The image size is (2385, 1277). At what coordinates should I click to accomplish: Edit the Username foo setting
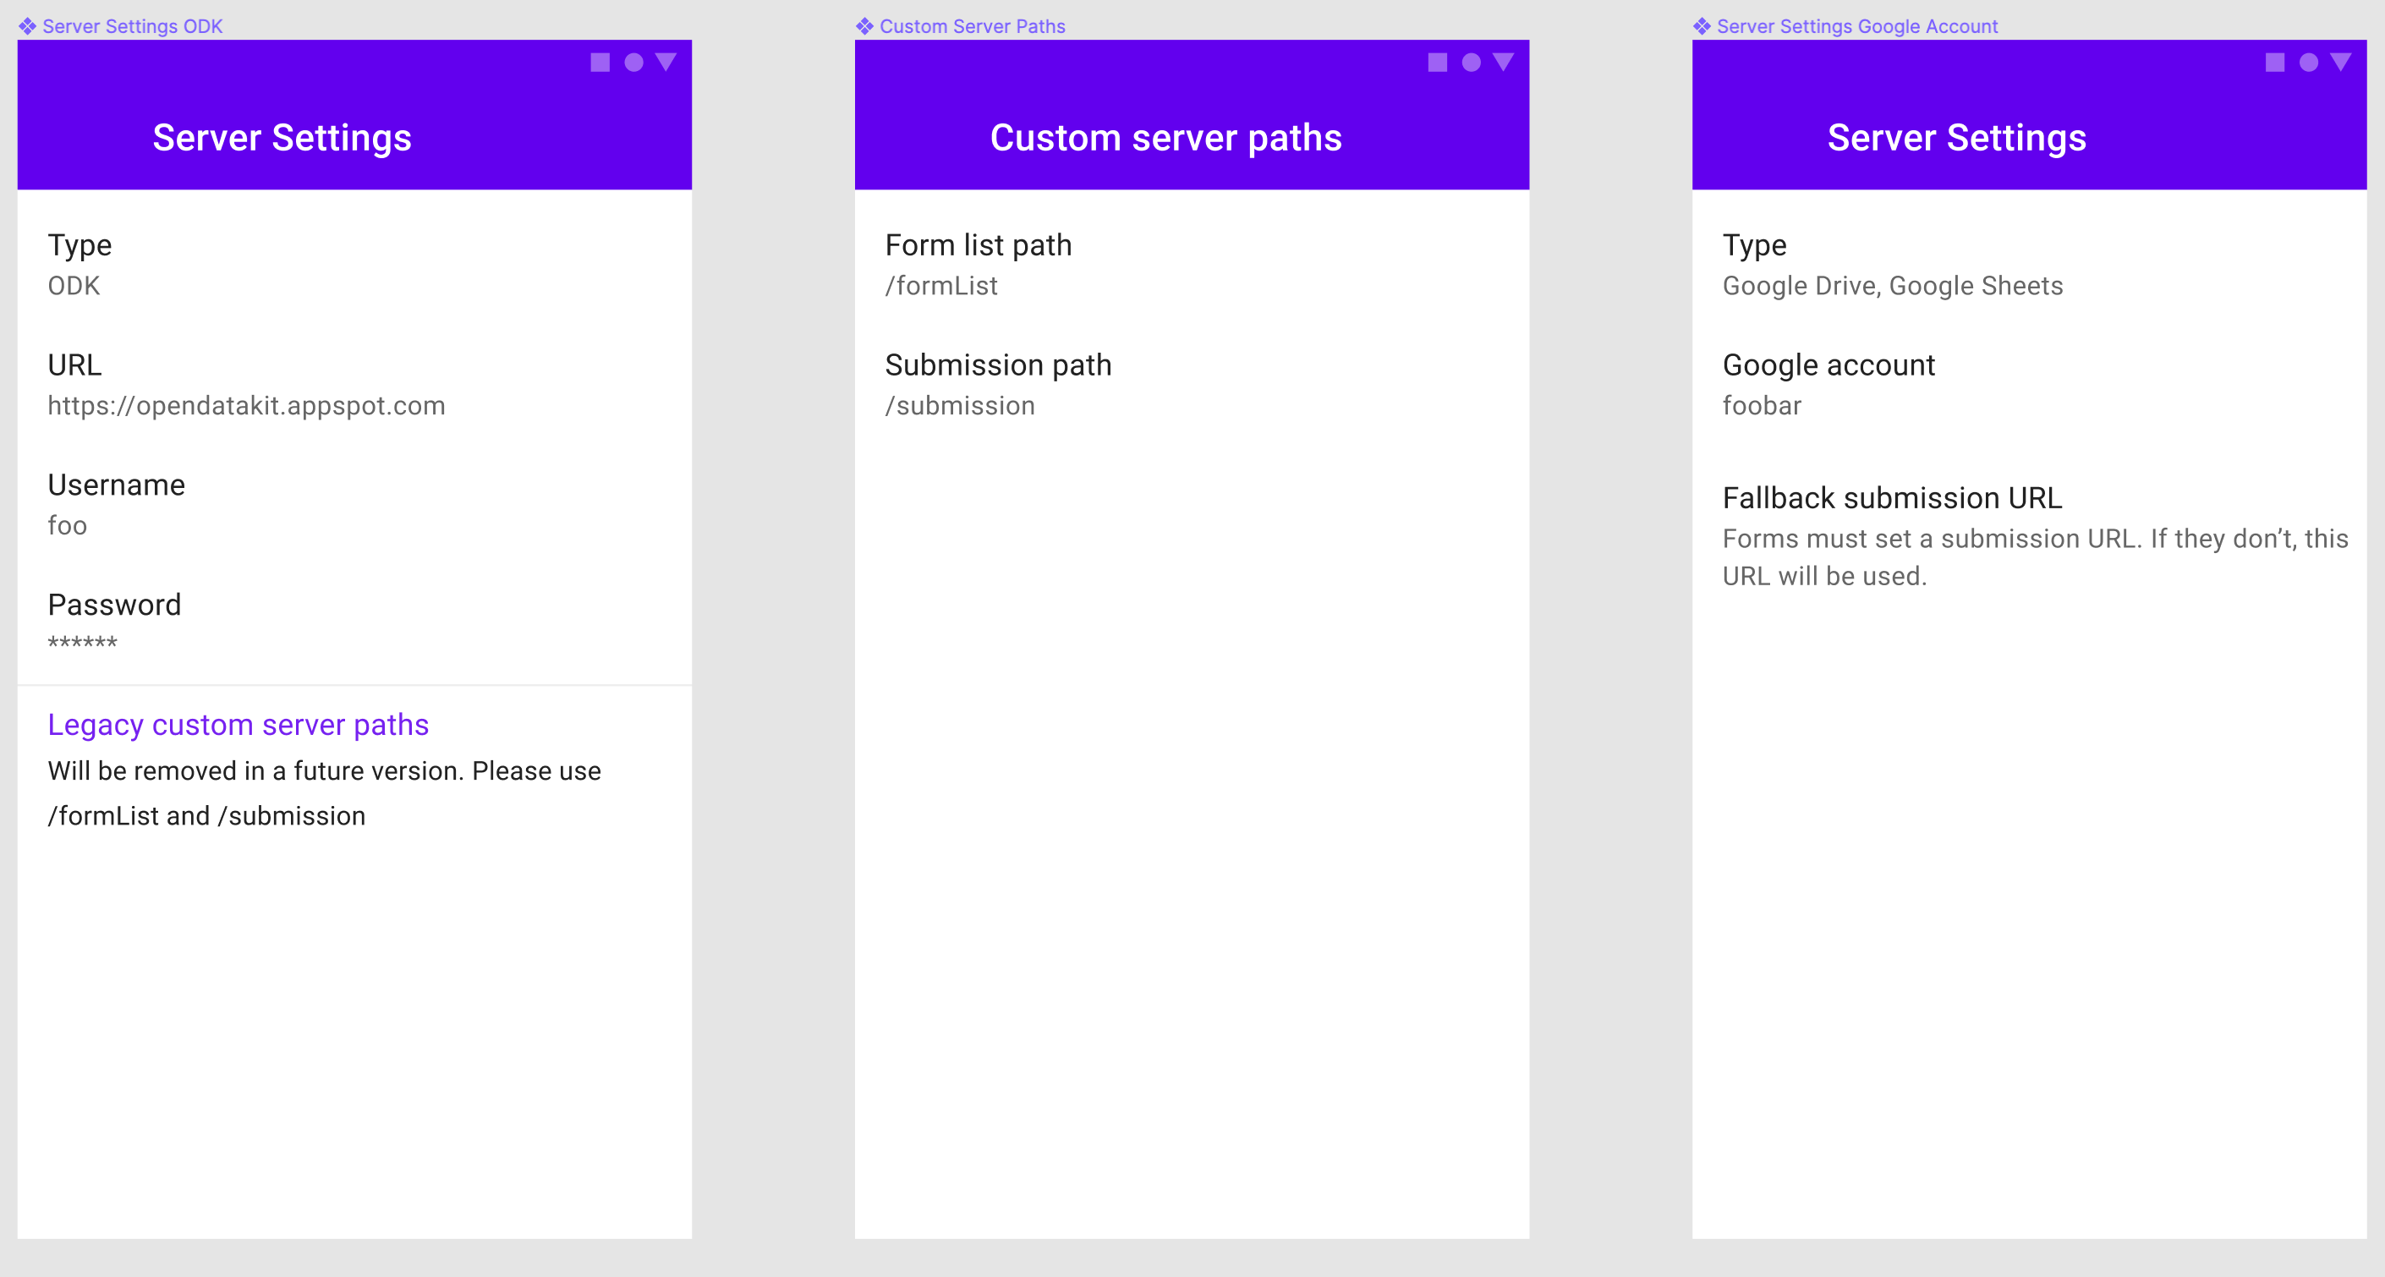[116, 504]
